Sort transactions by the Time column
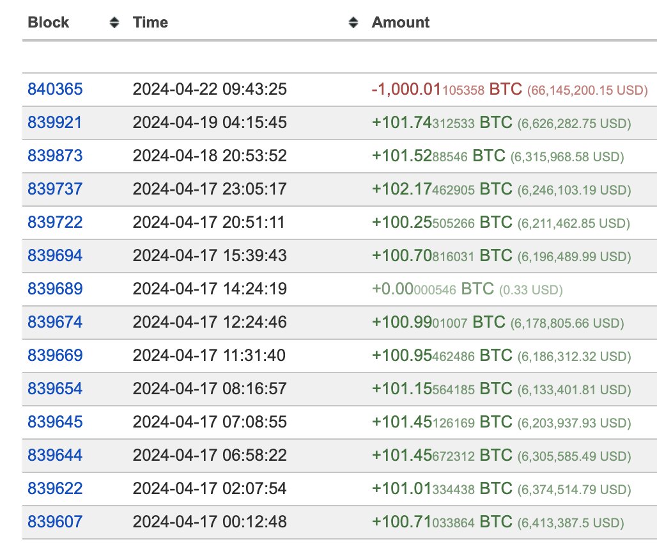This screenshot has height=544, width=657. pos(353,22)
